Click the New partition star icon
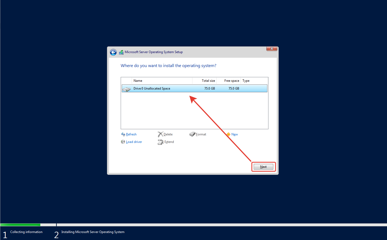 coord(228,134)
